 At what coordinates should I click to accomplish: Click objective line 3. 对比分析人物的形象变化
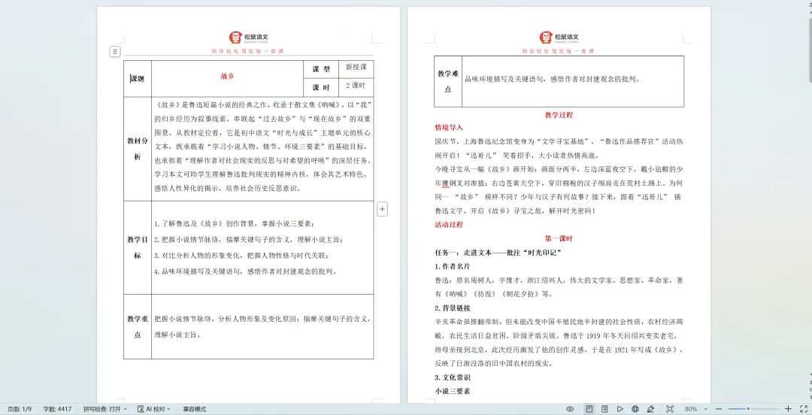[242, 256]
